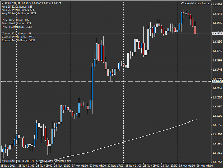This screenshot has width=223, height=168.
Task: Click the '28 Nov 17:00' time axis label
Action: coord(169,166)
